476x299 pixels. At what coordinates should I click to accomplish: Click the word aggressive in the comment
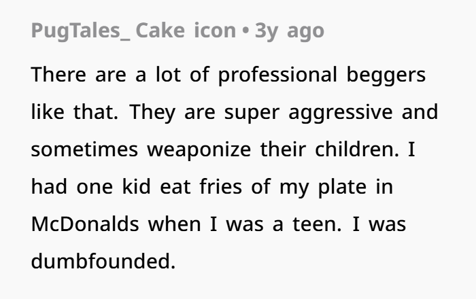[340, 113]
